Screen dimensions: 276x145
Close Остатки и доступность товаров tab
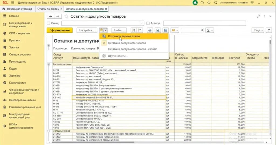106,9
